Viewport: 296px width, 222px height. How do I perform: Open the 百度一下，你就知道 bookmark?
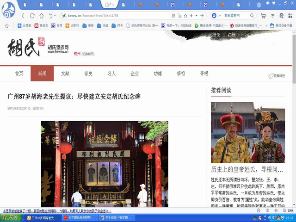tap(176, 26)
